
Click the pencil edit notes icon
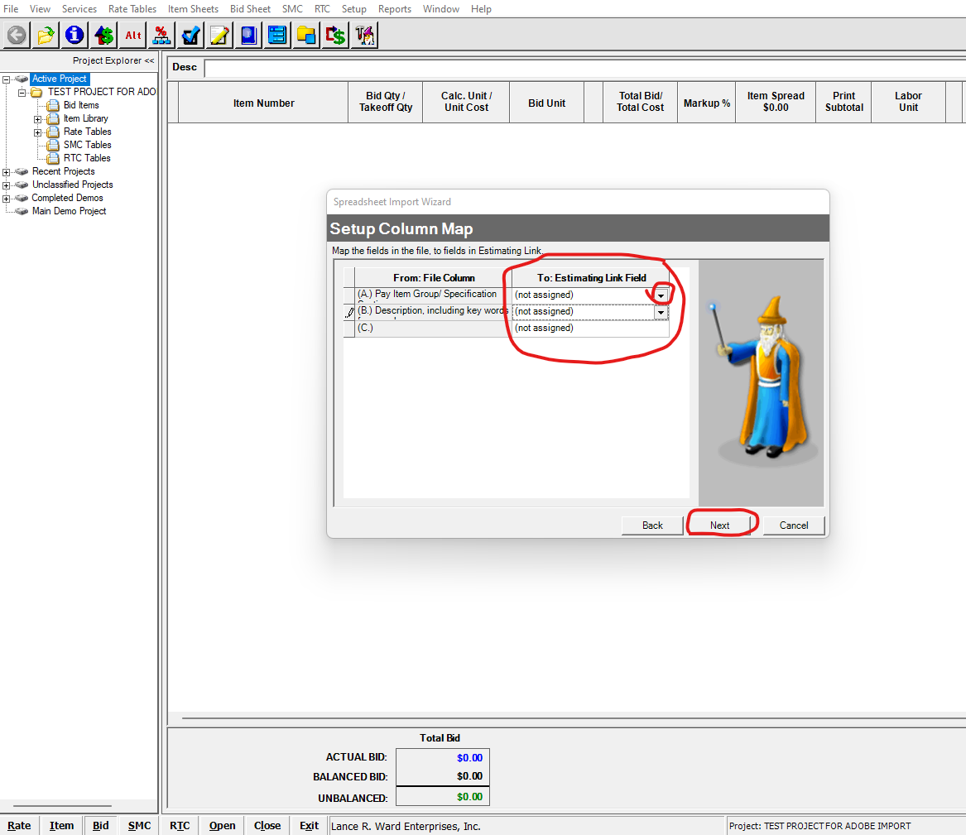click(219, 35)
